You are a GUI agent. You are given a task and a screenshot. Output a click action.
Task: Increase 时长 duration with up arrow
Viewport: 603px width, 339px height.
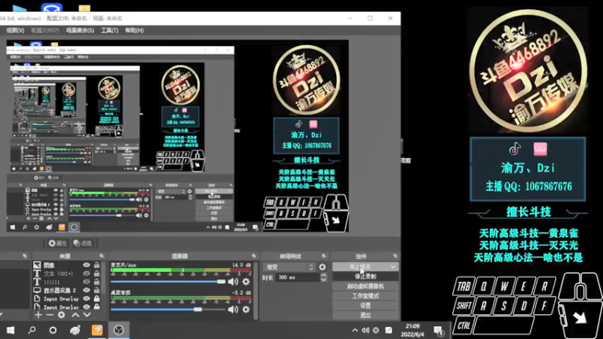323,275
